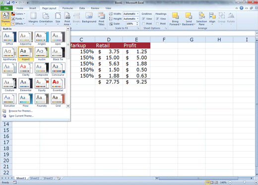The image size is (258, 185).
Task: Pick the Clarity theme
Action: click(26, 69)
